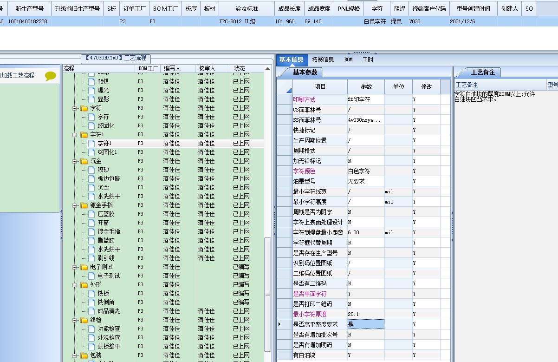The image size is (558, 362).
Task: Select the 字符1 process step row
Action: point(163,143)
